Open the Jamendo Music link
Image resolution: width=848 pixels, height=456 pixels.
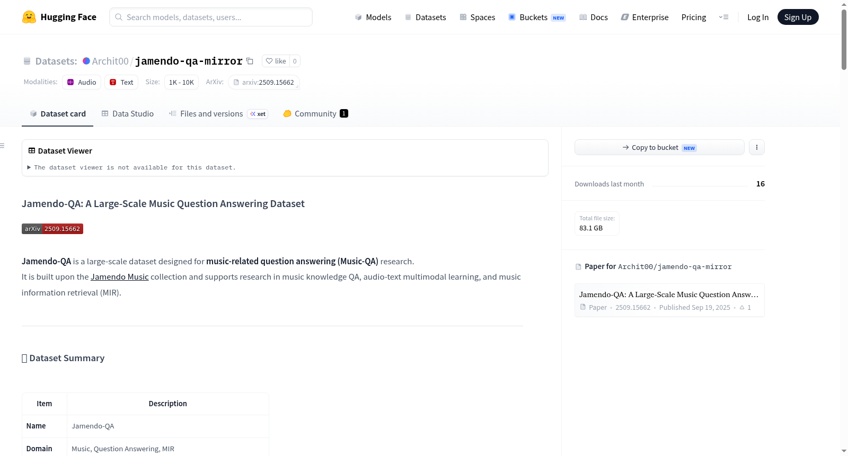pyautogui.click(x=120, y=276)
